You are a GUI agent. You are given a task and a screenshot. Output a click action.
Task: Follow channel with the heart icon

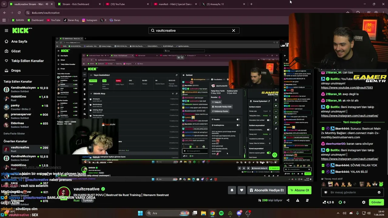[242, 190]
